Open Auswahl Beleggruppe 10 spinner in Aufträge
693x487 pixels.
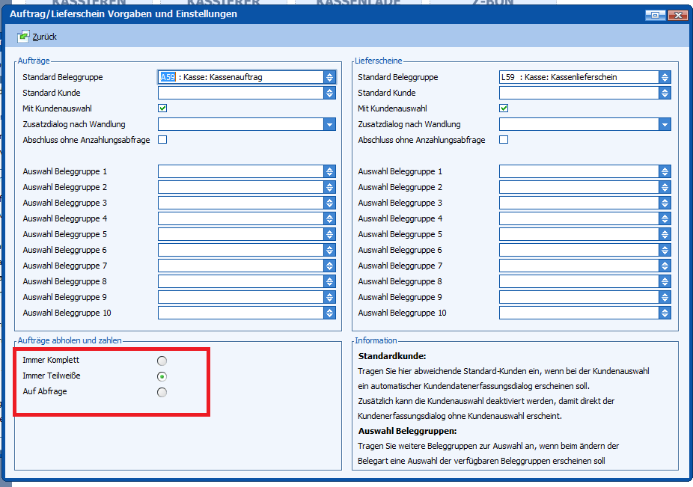pos(329,313)
